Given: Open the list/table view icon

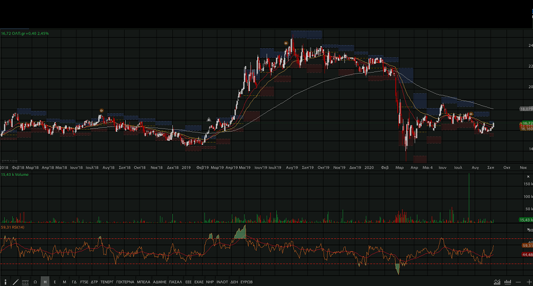Looking at the screenshot, I should (25, 282).
